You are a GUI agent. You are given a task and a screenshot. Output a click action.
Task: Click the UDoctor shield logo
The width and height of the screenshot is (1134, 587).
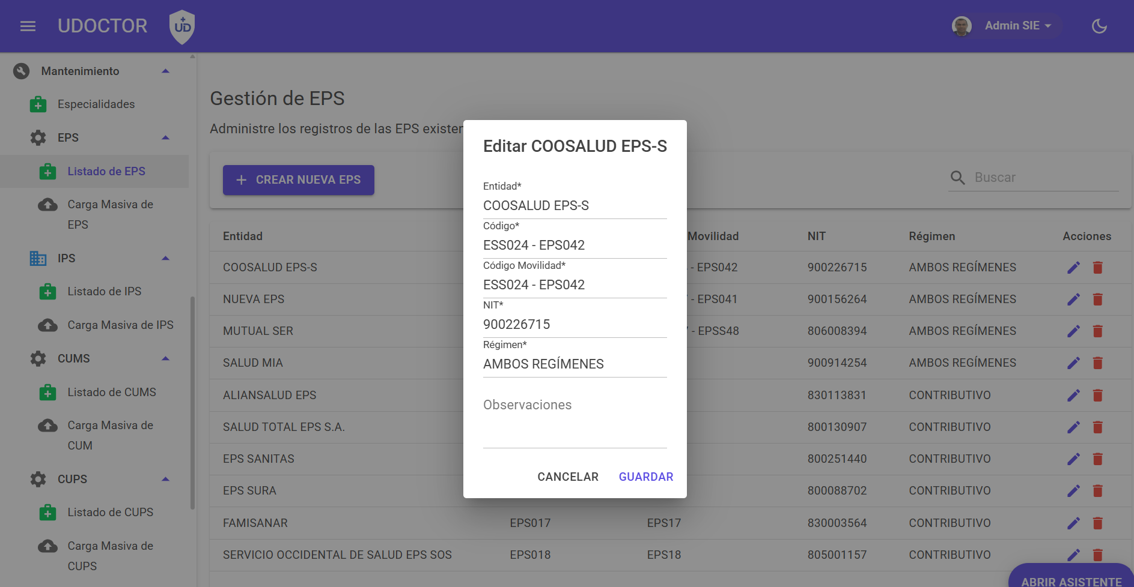pos(182,26)
